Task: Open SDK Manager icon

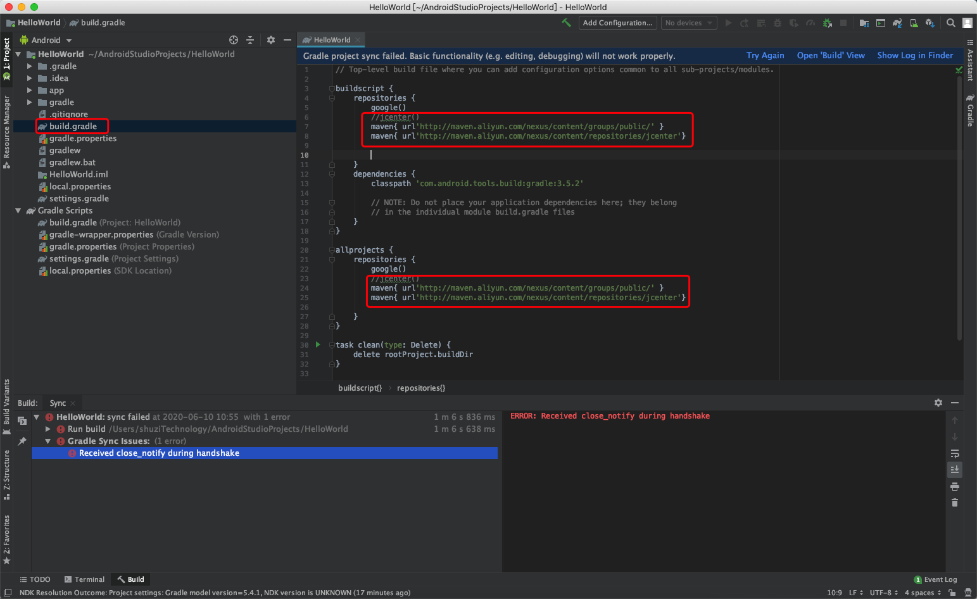Action: 930,23
